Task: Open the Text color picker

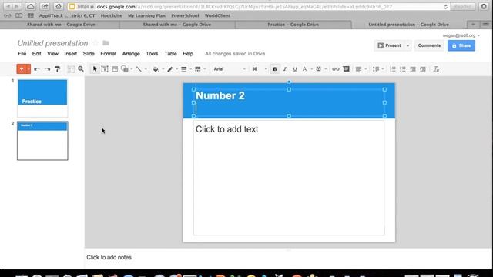Action: (x=305, y=69)
